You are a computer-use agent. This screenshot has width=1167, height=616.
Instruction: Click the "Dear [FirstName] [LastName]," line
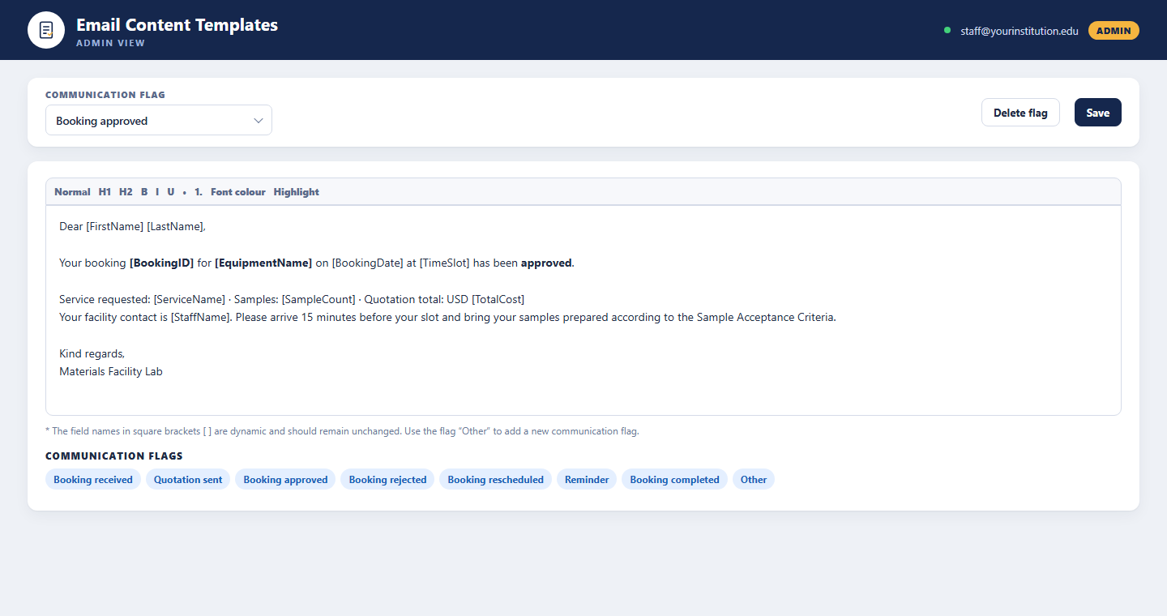132,226
